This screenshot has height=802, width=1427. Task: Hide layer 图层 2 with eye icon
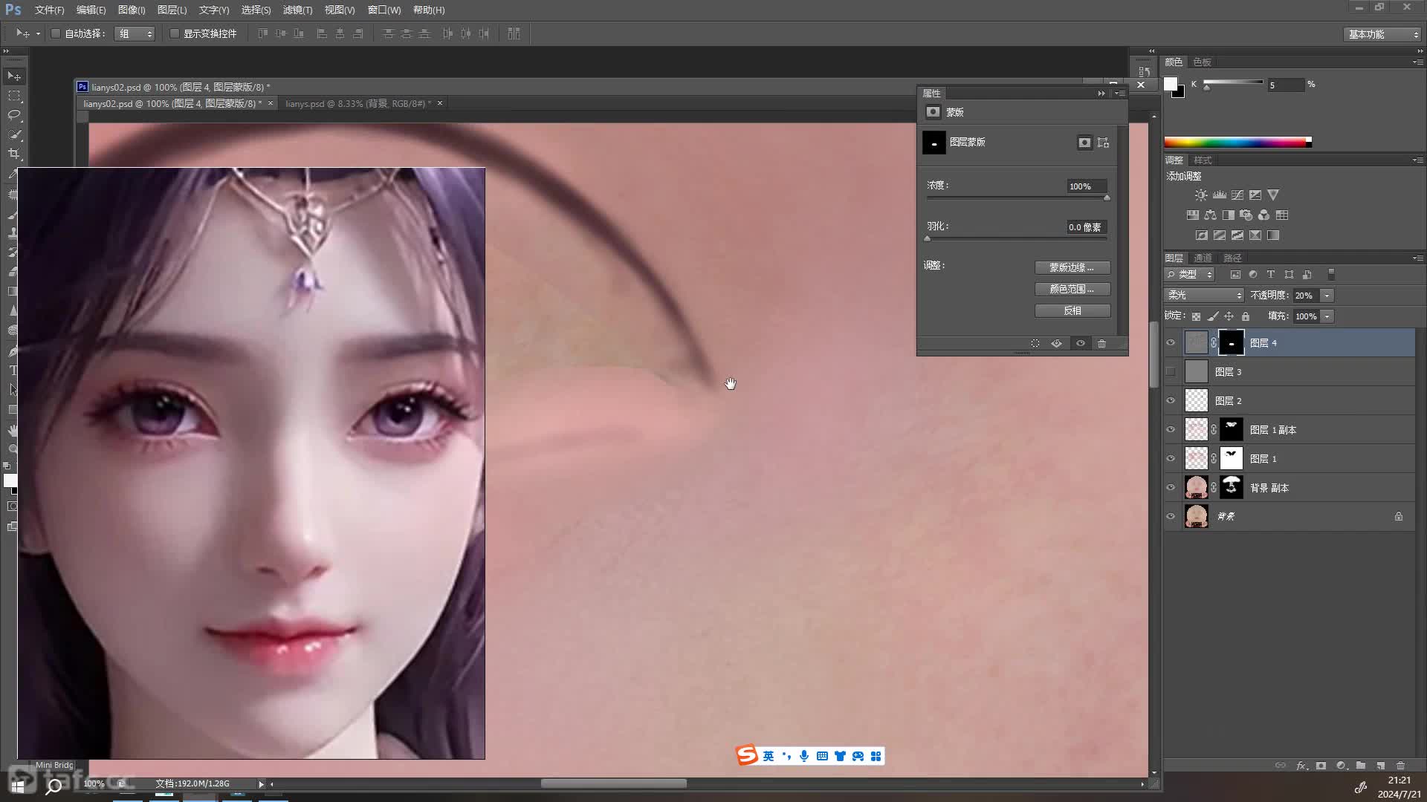(1171, 401)
